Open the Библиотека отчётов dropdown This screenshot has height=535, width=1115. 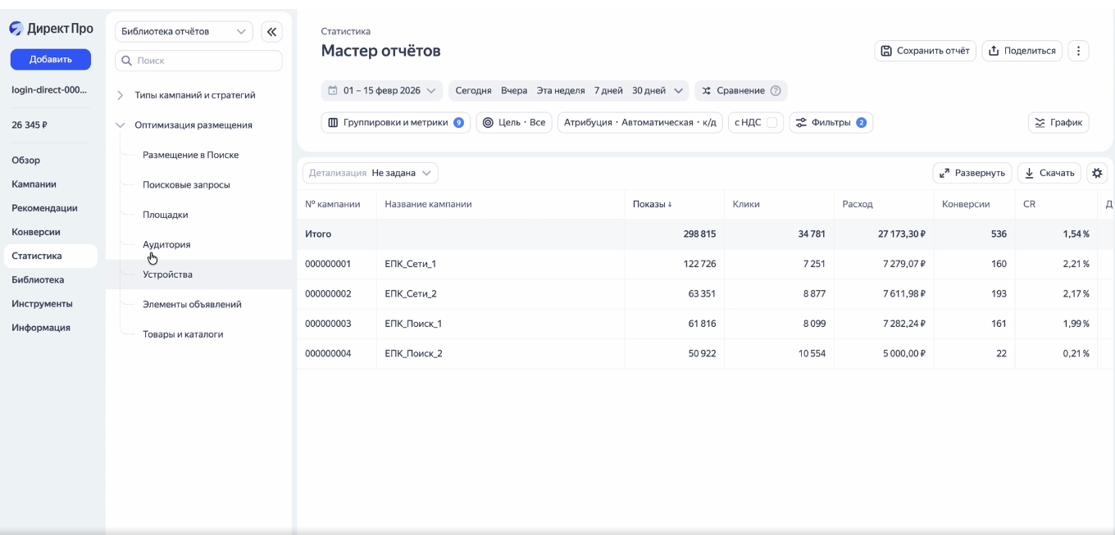(x=183, y=32)
